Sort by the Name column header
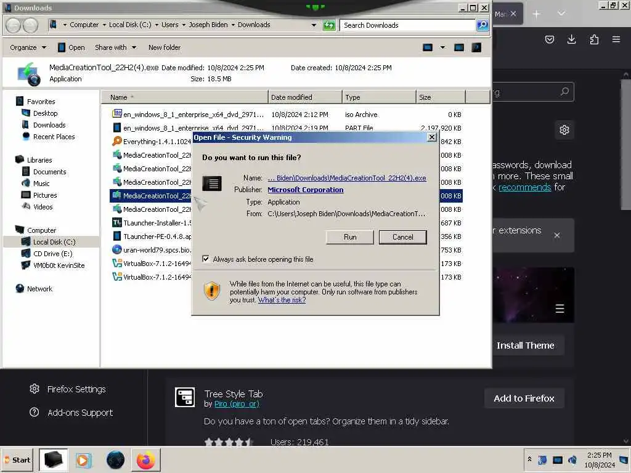 (x=184, y=97)
